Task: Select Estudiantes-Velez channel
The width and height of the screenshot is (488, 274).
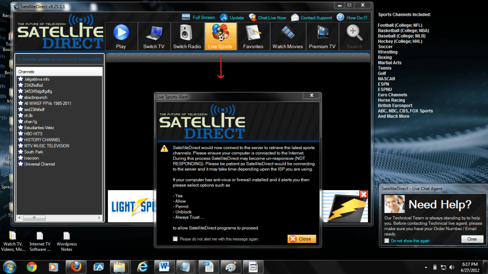Action: 39,128
